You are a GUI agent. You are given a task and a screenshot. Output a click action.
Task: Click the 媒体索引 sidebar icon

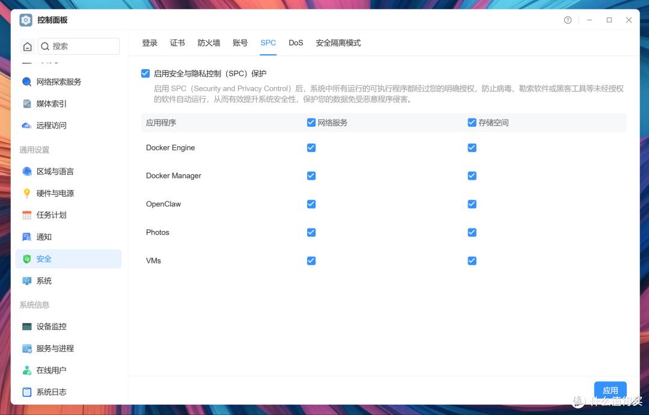click(27, 103)
